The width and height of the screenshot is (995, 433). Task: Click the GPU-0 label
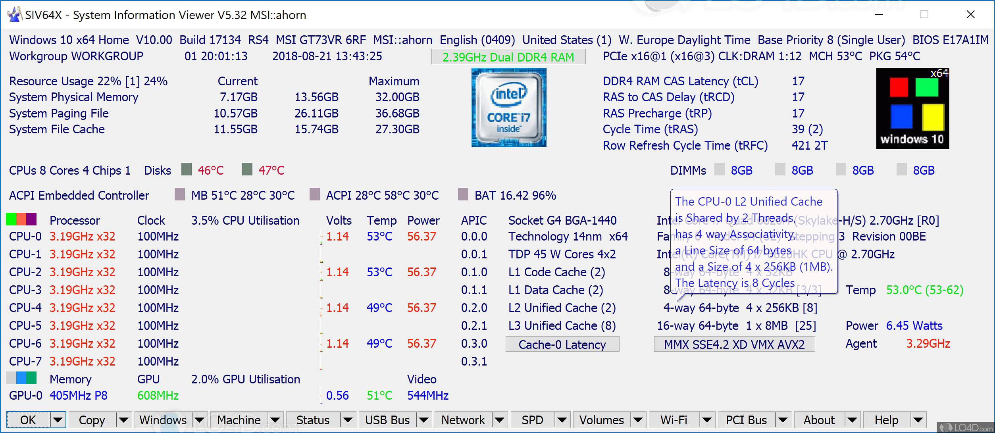(x=26, y=396)
